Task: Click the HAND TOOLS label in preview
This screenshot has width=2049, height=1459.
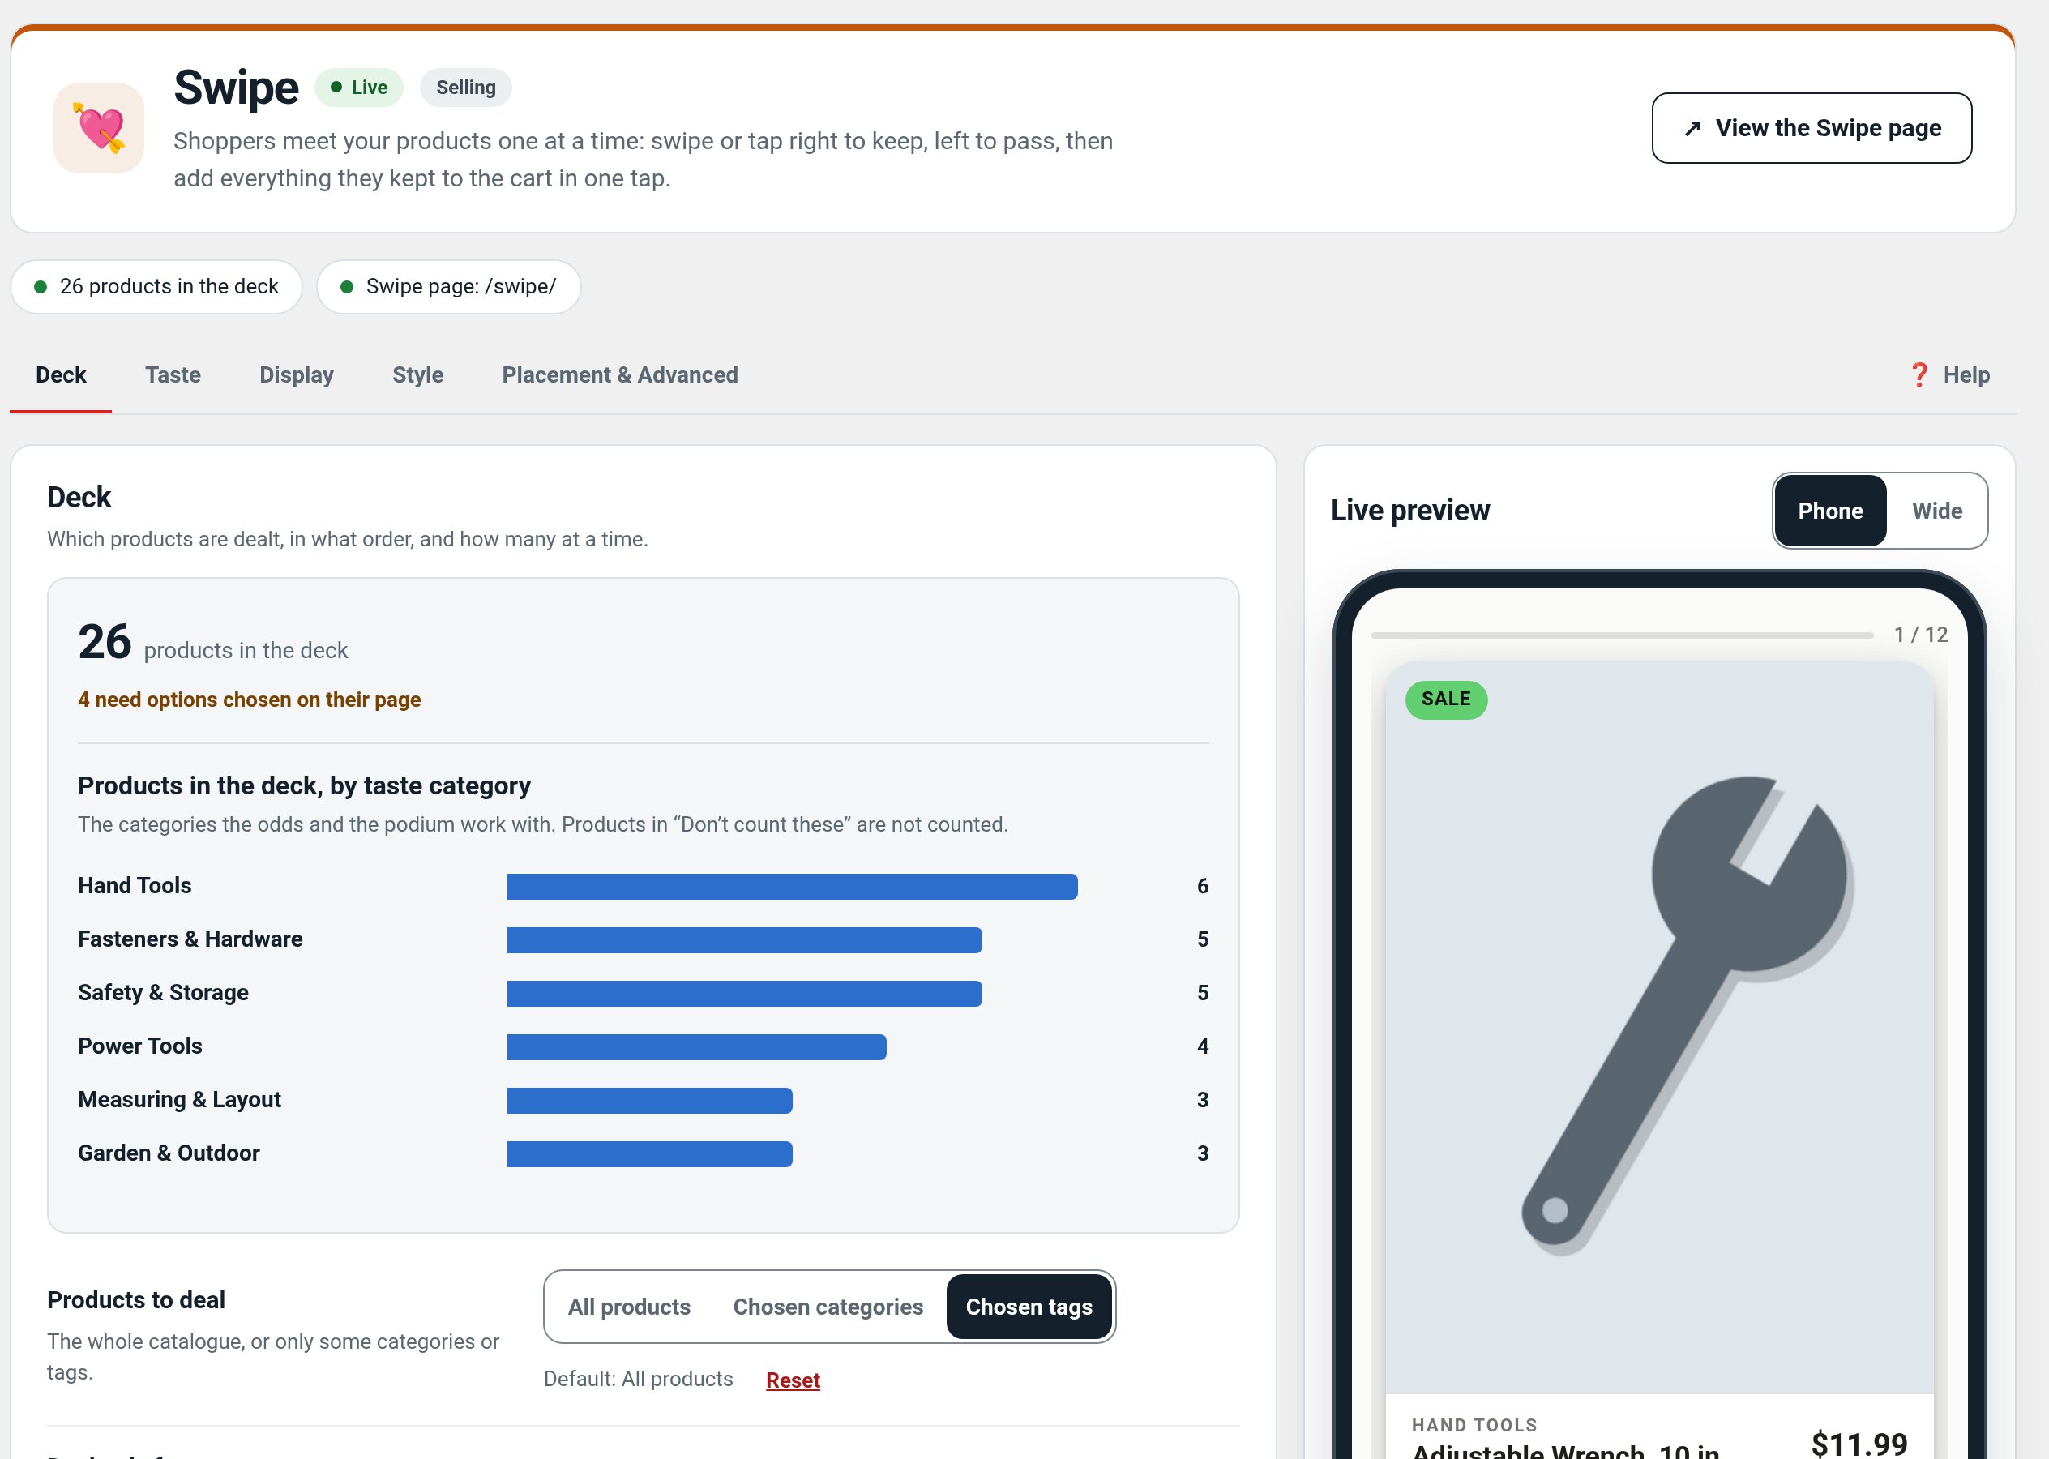Action: point(1474,1425)
